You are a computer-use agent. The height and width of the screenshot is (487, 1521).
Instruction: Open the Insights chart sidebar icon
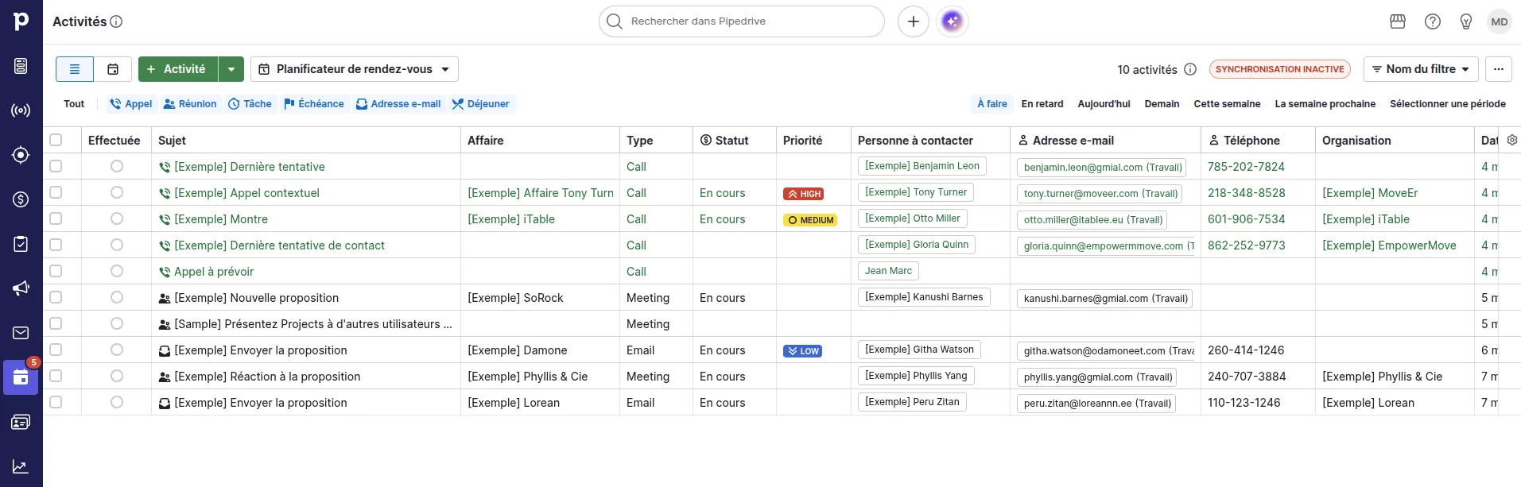tap(21, 466)
